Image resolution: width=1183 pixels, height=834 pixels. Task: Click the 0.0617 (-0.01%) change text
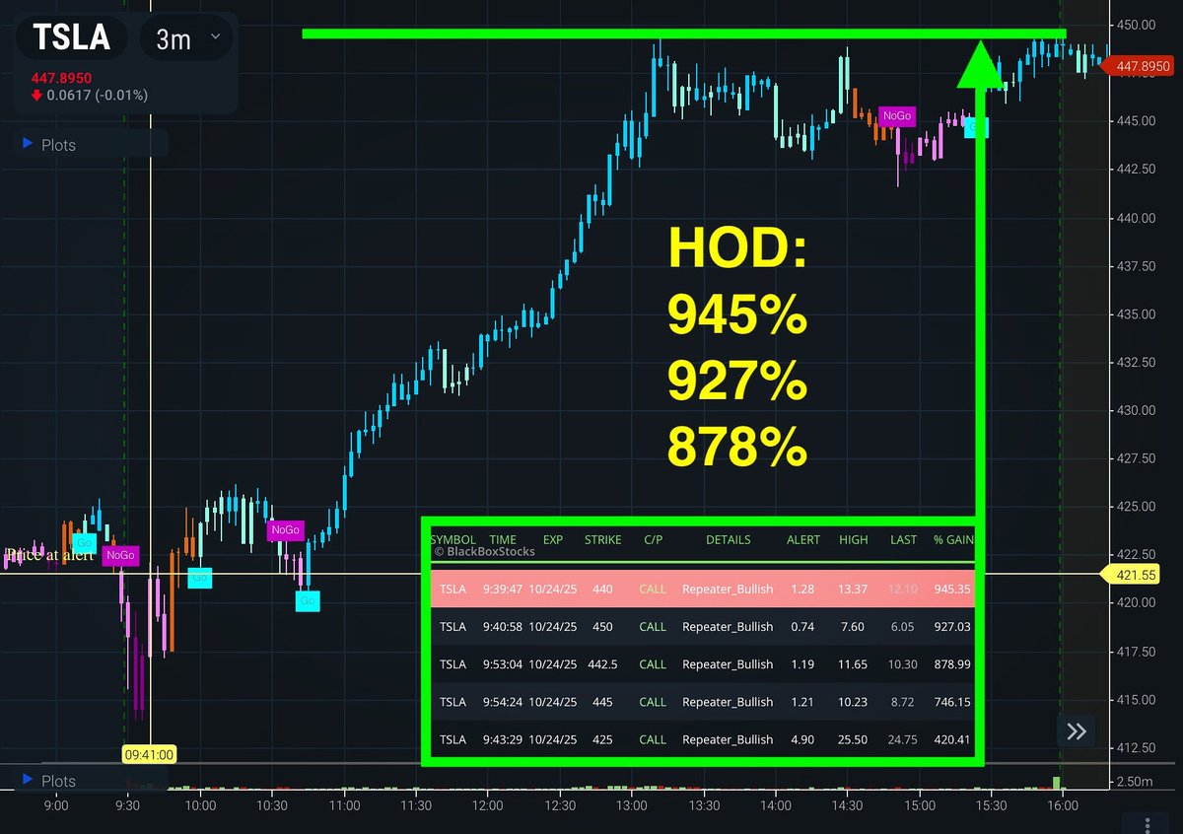point(98,96)
